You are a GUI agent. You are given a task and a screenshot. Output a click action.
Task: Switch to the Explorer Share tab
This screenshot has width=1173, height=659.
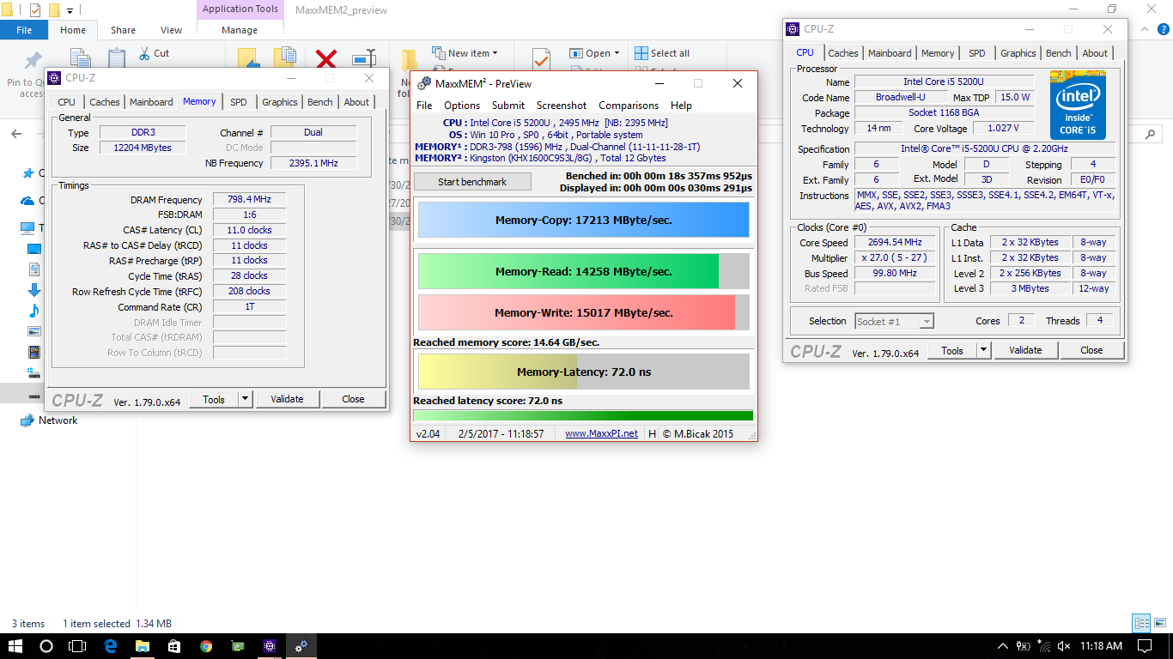click(x=123, y=30)
